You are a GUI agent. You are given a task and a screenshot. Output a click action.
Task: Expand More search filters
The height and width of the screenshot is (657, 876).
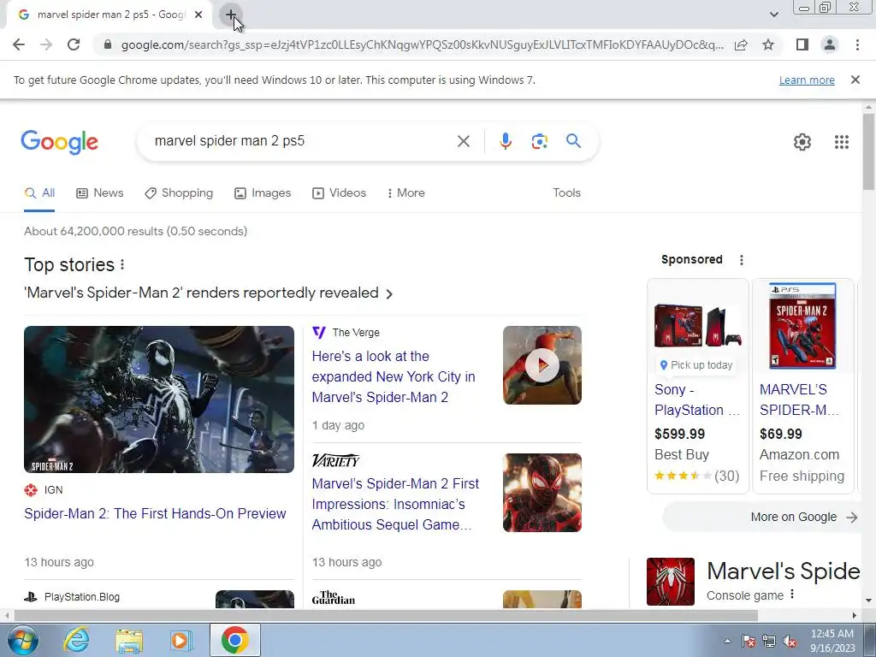[406, 192]
